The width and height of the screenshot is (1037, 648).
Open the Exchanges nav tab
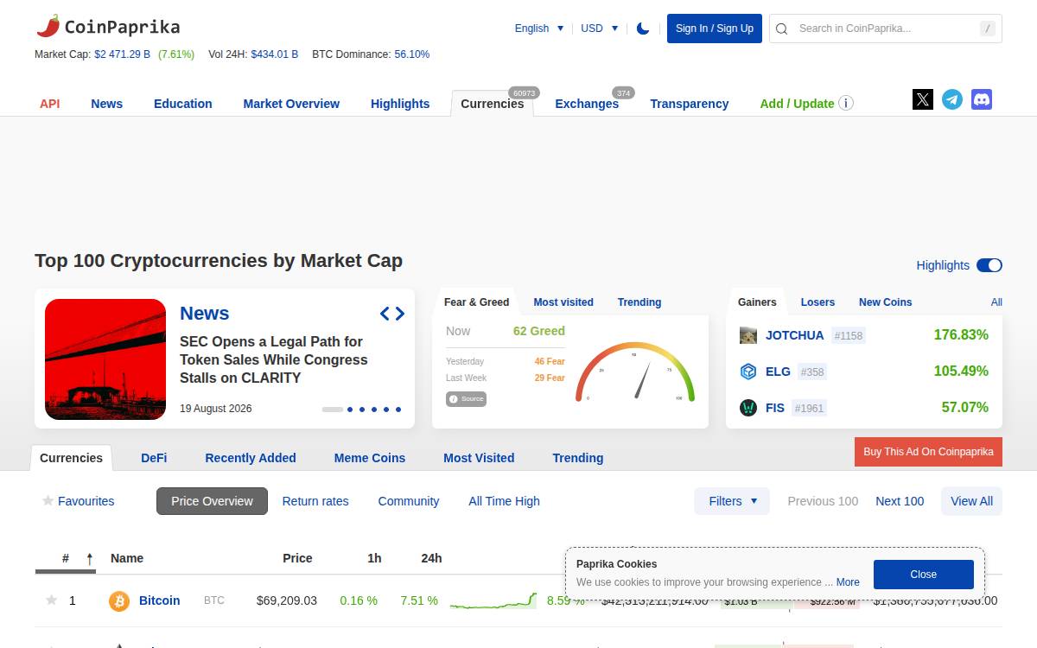pyautogui.click(x=587, y=103)
